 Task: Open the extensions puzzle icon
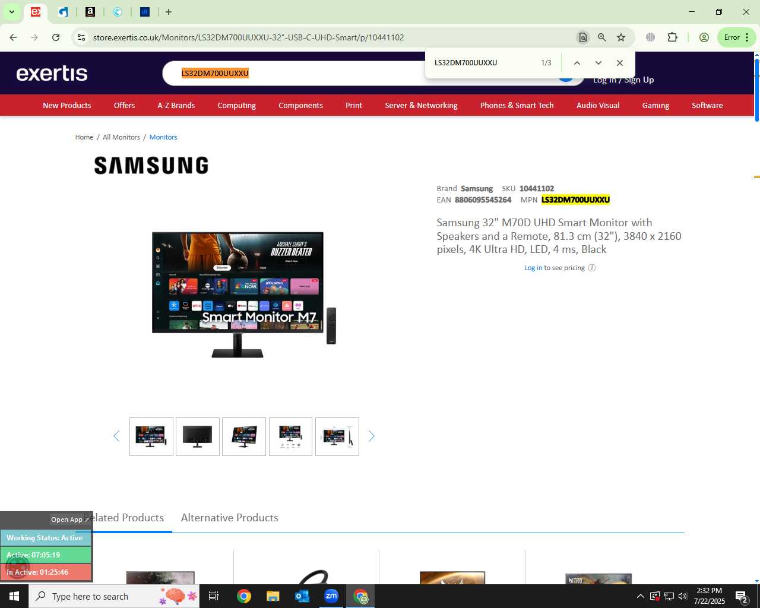(672, 37)
